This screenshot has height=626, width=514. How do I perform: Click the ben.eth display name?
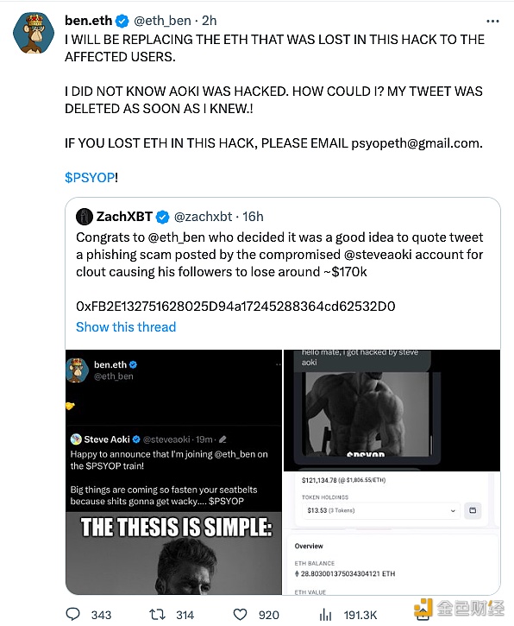(x=89, y=21)
